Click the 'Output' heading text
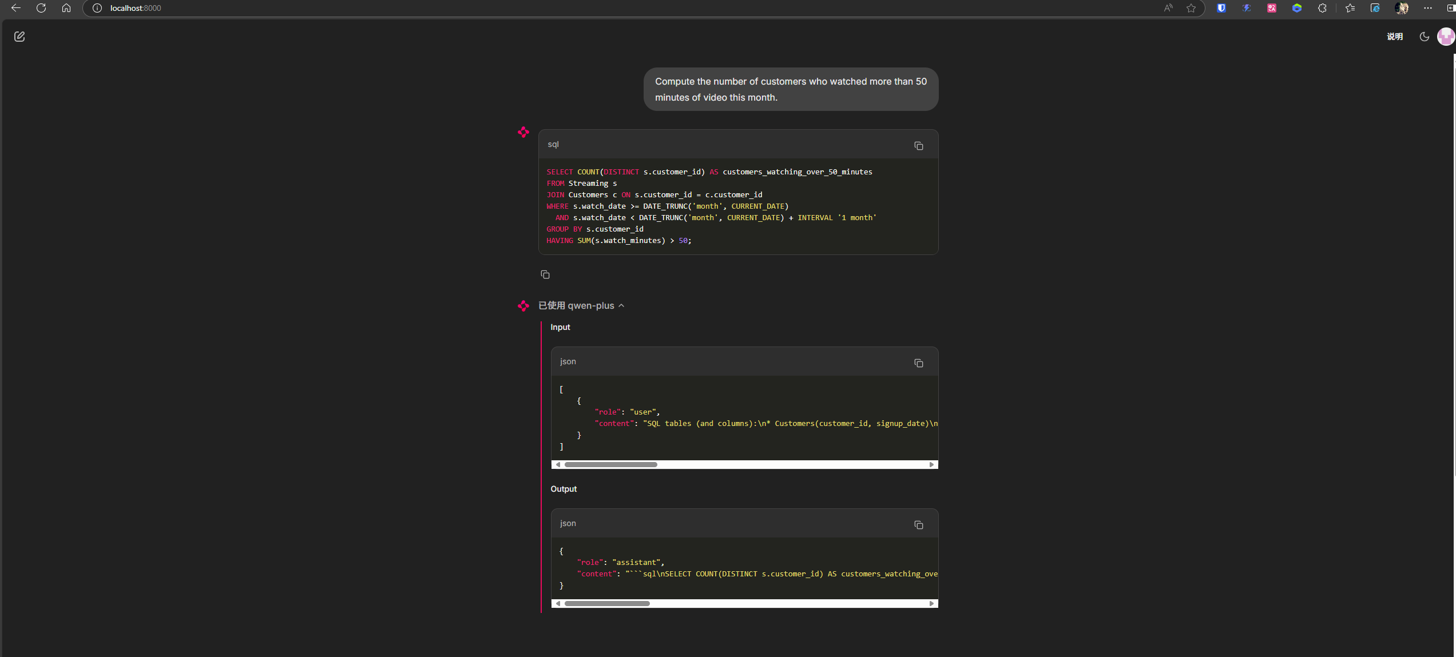This screenshot has height=657, width=1456. [564, 489]
